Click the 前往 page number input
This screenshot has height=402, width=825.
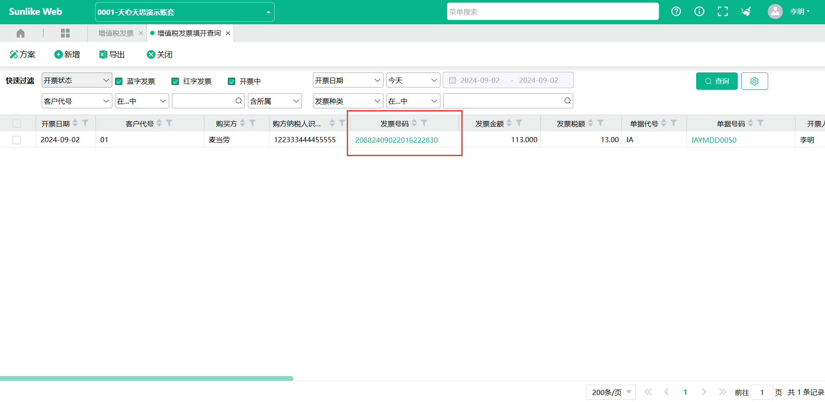[762, 392]
